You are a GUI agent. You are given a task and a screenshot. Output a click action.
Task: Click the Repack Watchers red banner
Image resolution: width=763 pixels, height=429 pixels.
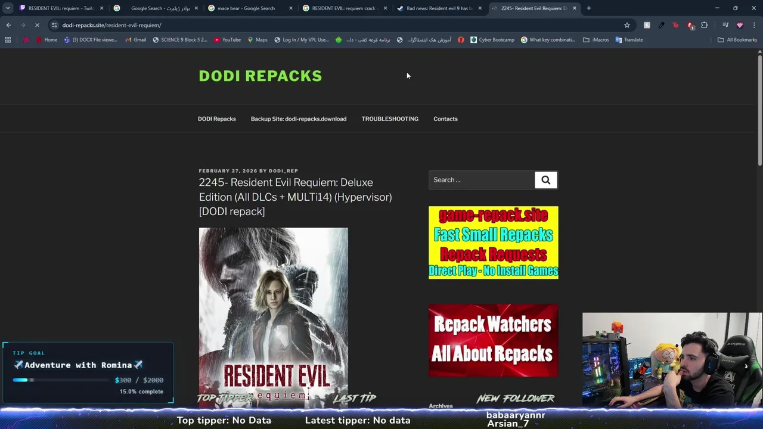(x=494, y=340)
